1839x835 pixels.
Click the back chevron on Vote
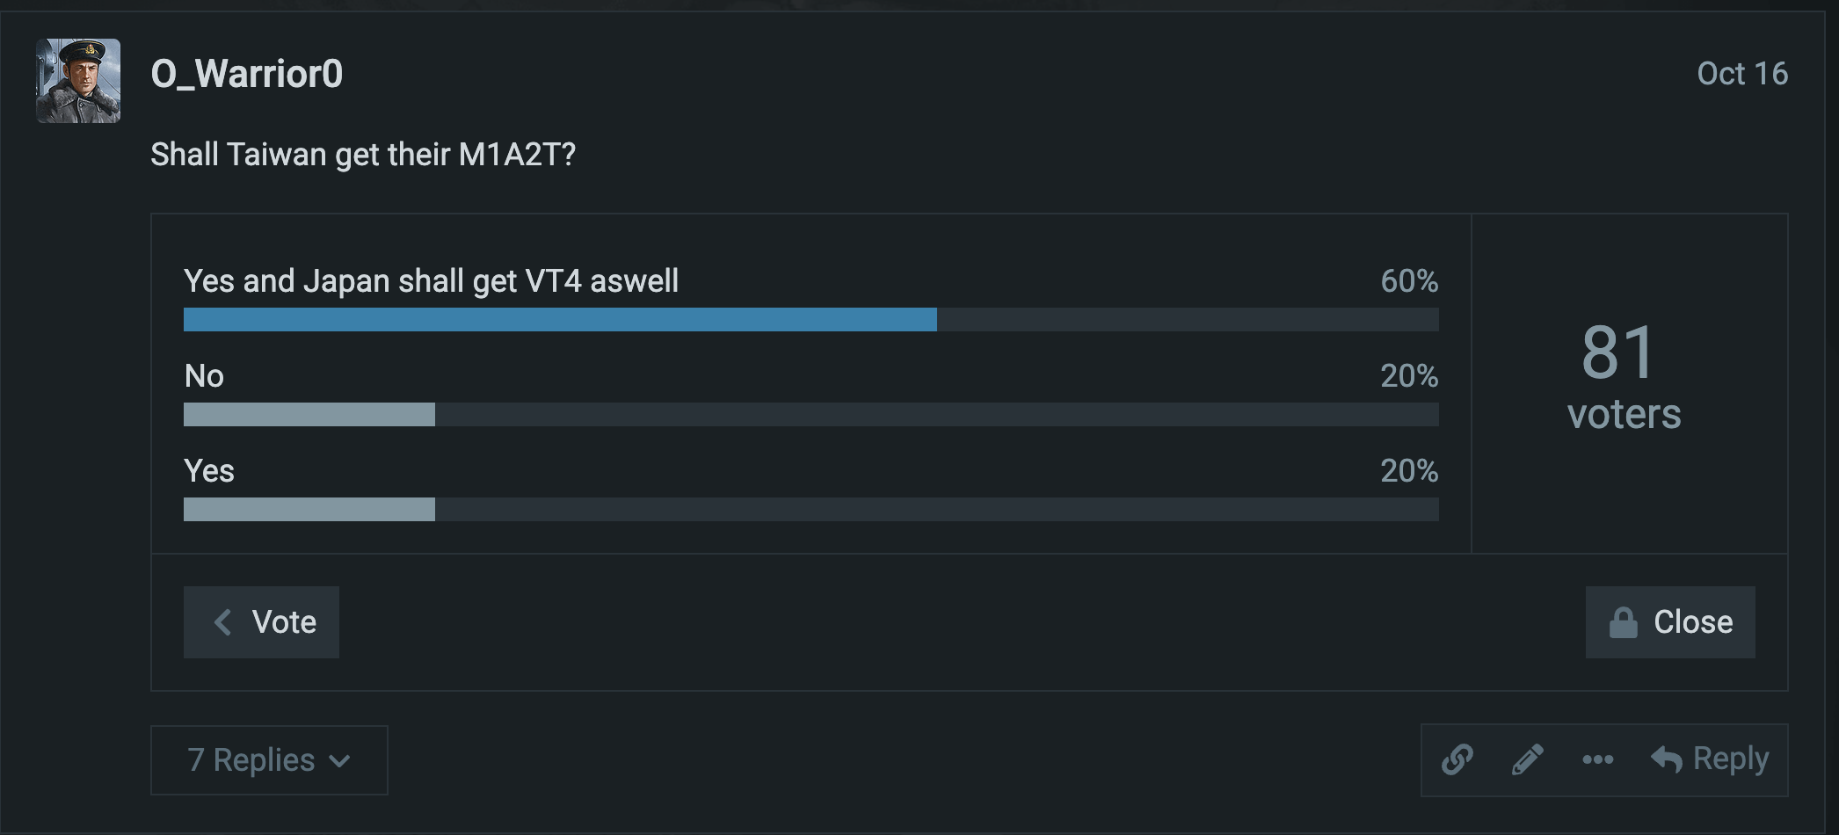[223, 622]
